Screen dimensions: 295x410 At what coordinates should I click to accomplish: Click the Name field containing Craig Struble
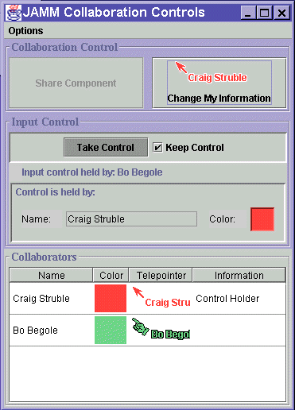[131, 219]
